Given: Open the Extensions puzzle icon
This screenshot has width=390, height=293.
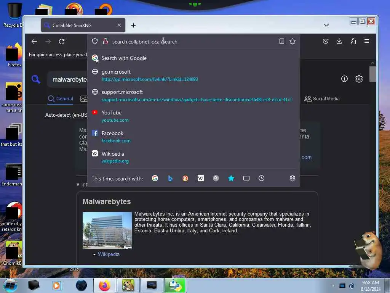Looking at the screenshot, I should point(353,41).
